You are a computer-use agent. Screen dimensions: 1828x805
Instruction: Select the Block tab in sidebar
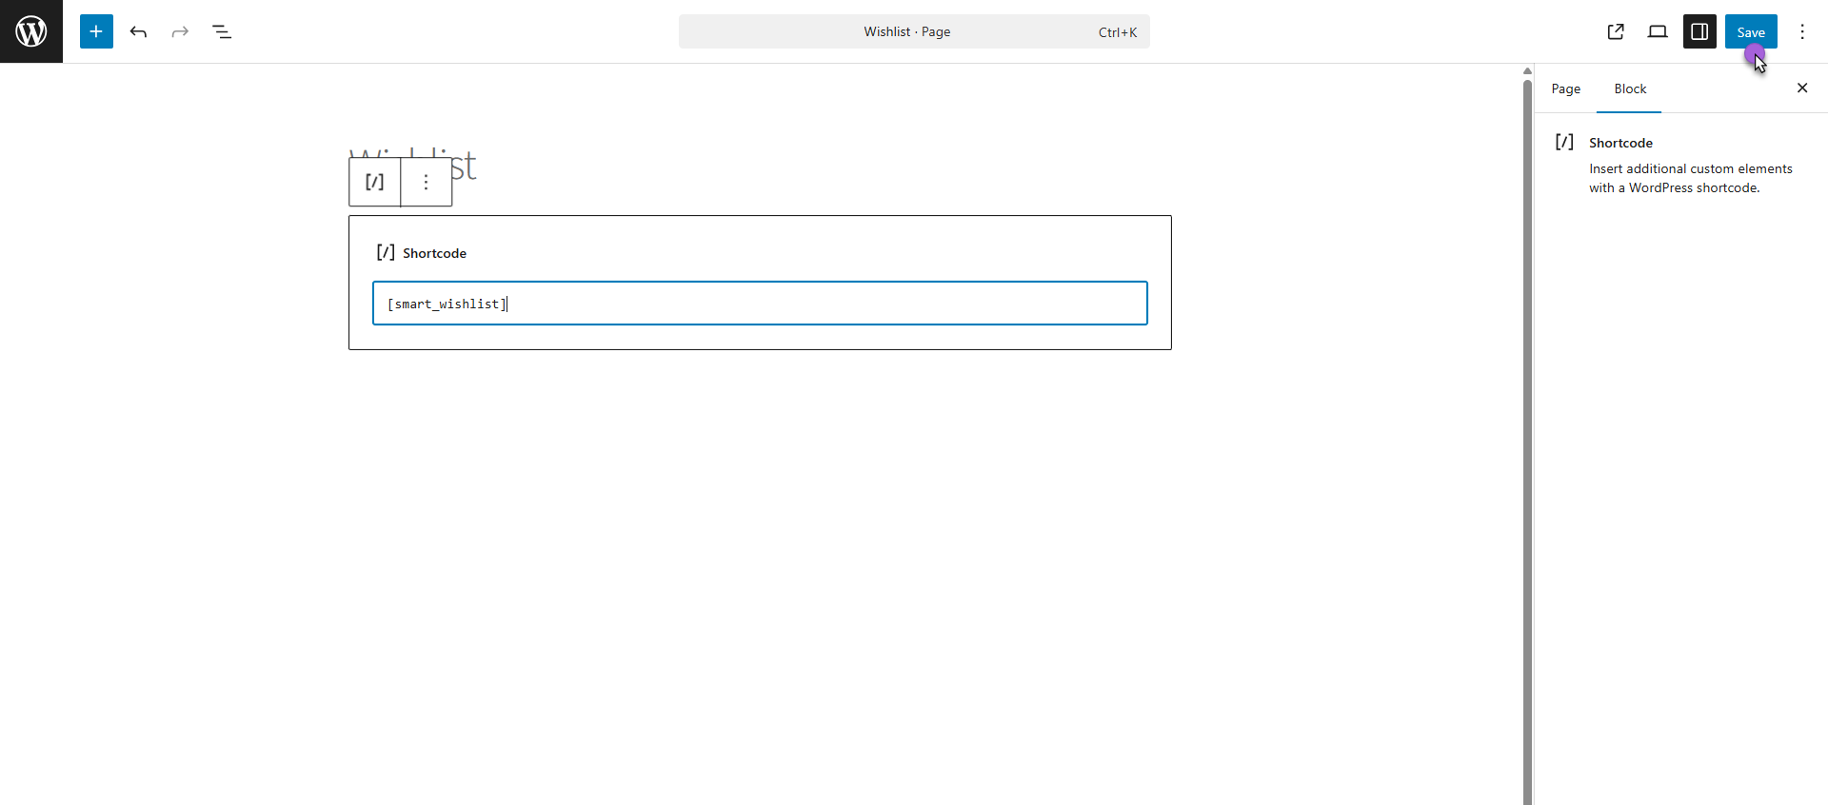click(x=1630, y=88)
